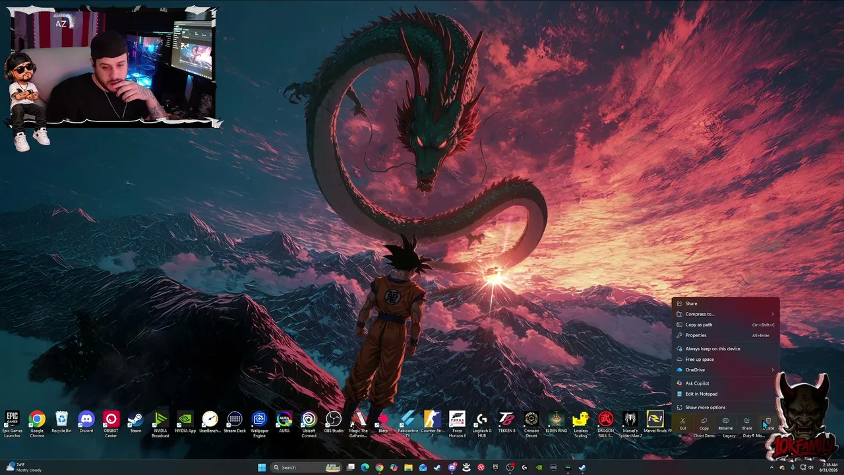The image size is (844, 475).
Task: Select the ELDEN RING desktop icon
Action: tap(556, 422)
